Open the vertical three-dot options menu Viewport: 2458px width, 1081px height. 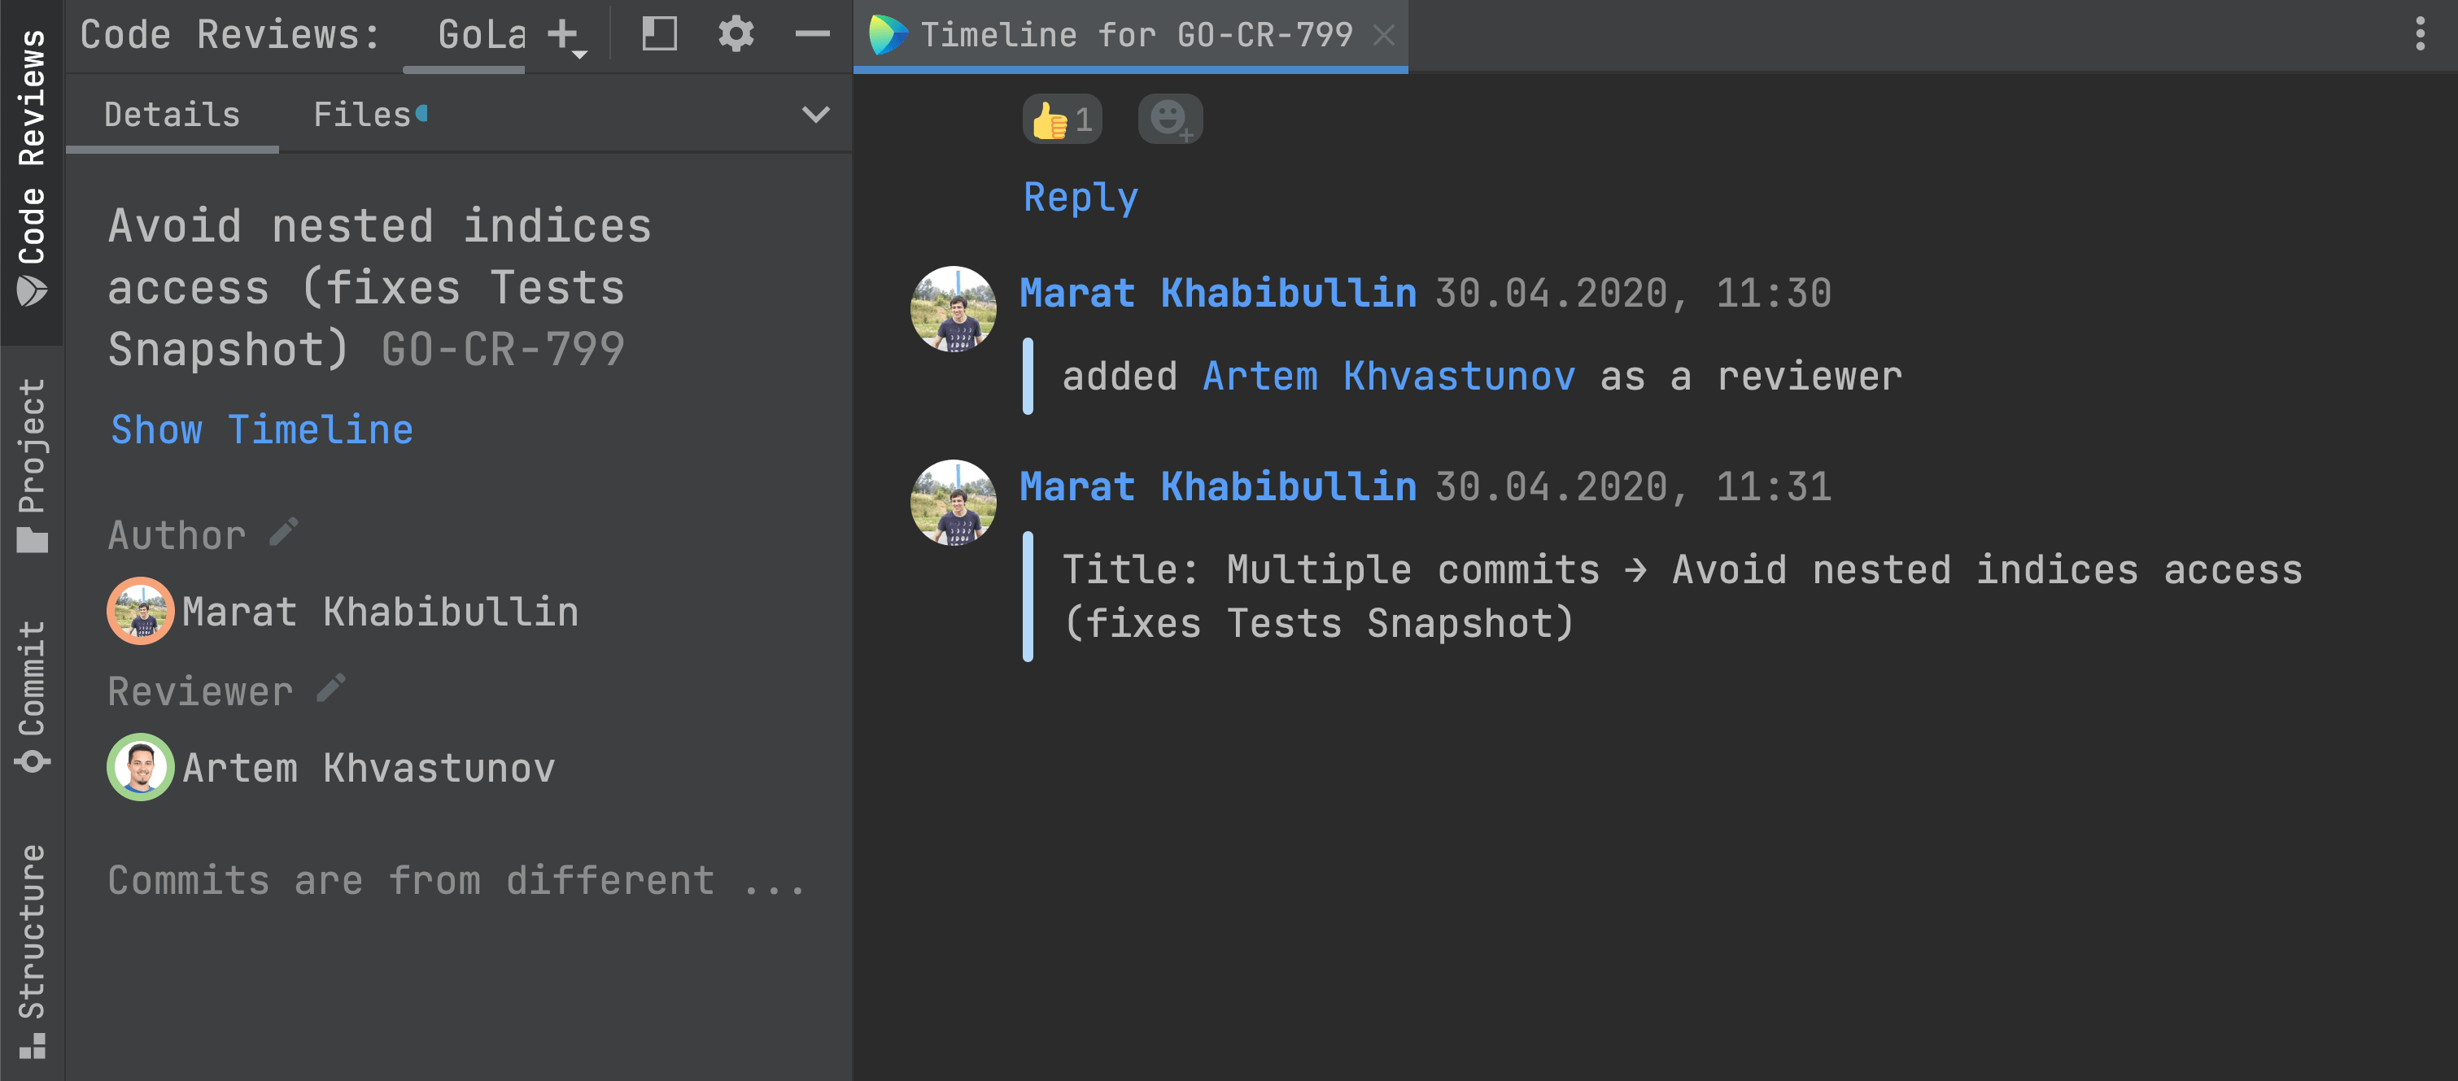(x=2420, y=34)
